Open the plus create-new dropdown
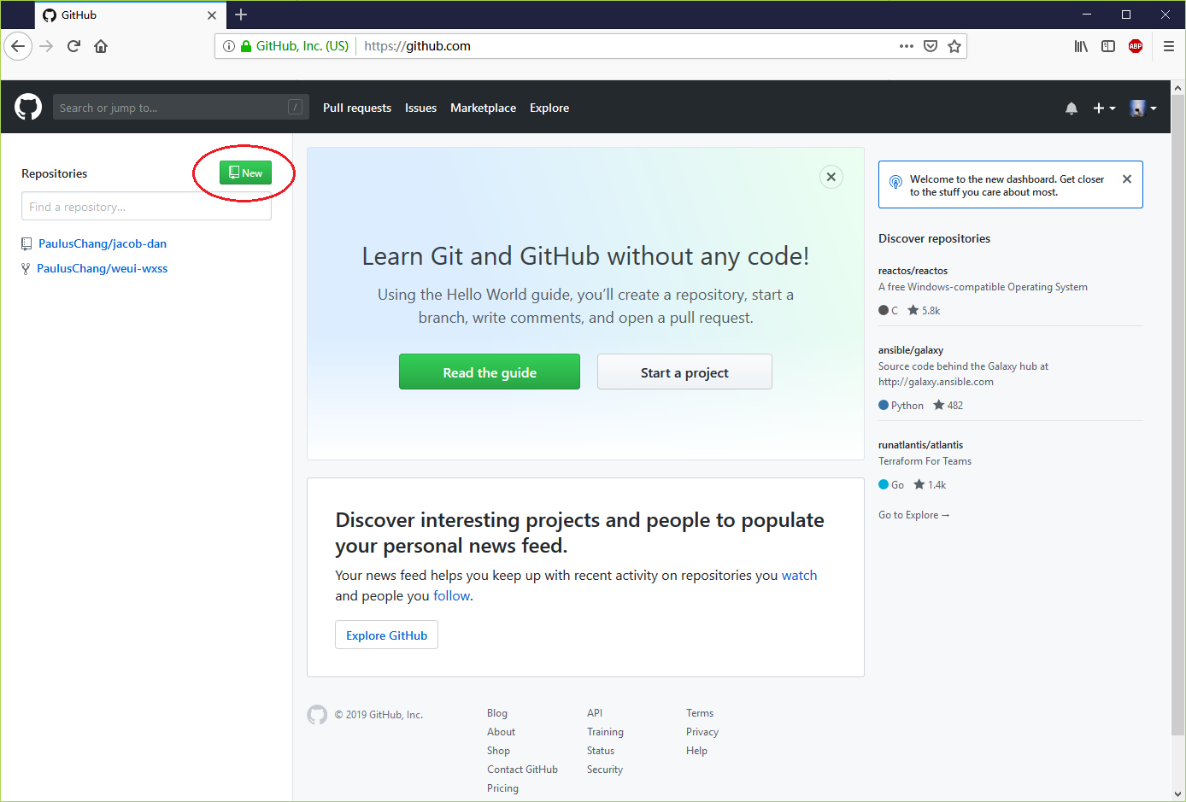 coord(1104,108)
